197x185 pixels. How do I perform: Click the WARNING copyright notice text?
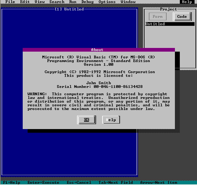click(98, 101)
